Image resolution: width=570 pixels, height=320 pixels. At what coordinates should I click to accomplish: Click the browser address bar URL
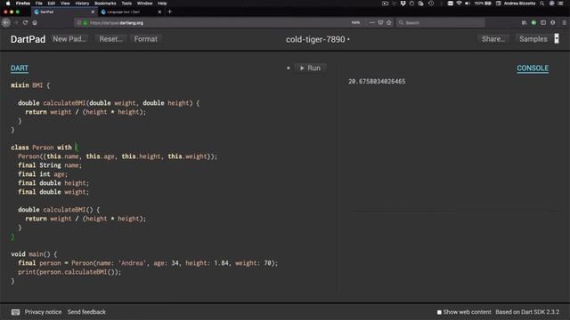tap(117, 23)
